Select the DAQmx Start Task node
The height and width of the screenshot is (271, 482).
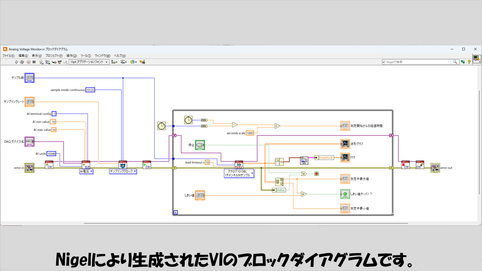point(147,164)
